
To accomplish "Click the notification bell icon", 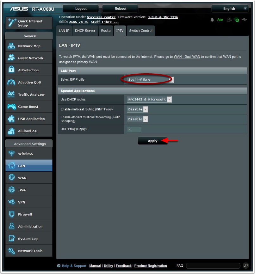I will point(212,20).
